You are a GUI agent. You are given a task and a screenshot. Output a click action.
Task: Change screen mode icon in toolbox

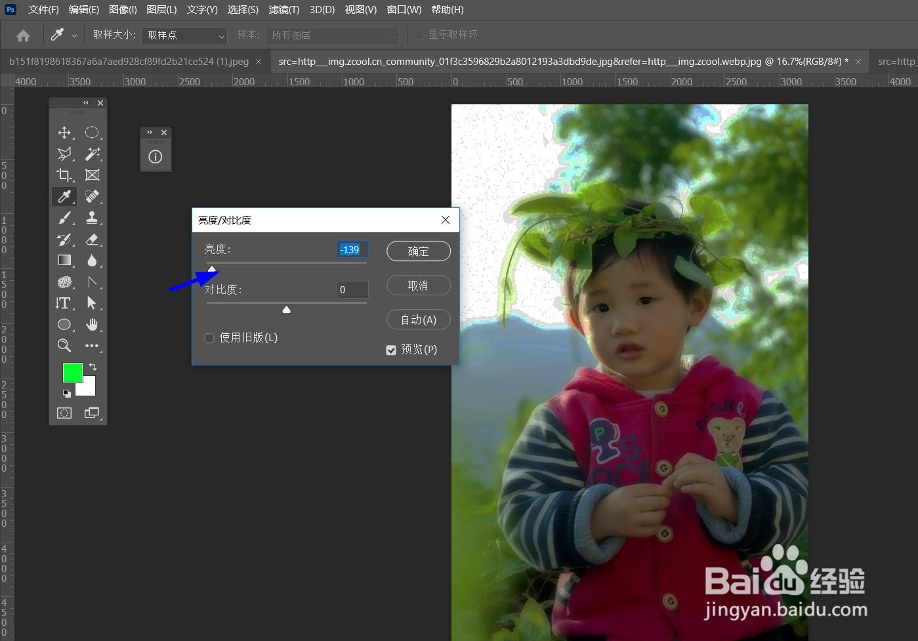click(92, 413)
